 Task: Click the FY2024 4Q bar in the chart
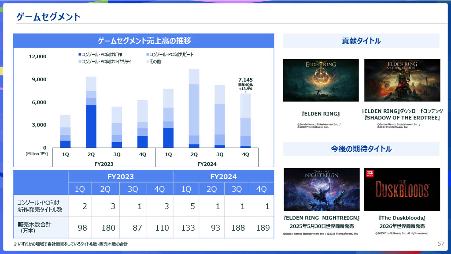[x=245, y=121]
